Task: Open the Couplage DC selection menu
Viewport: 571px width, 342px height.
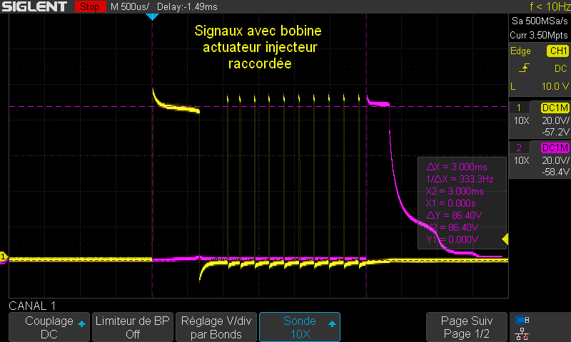Action: click(x=49, y=328)
